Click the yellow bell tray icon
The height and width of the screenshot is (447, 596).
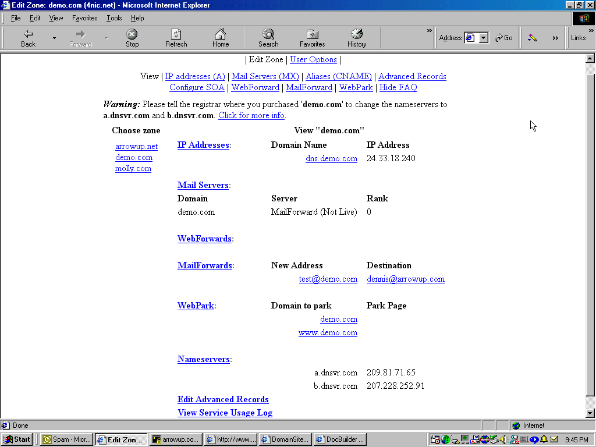[544, 439]
